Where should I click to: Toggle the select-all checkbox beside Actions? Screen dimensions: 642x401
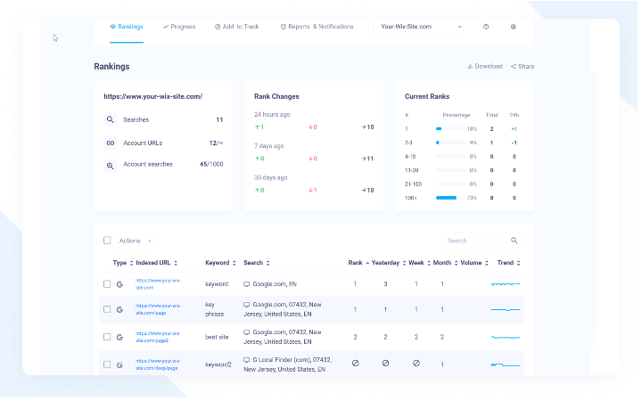click(108, 242)
